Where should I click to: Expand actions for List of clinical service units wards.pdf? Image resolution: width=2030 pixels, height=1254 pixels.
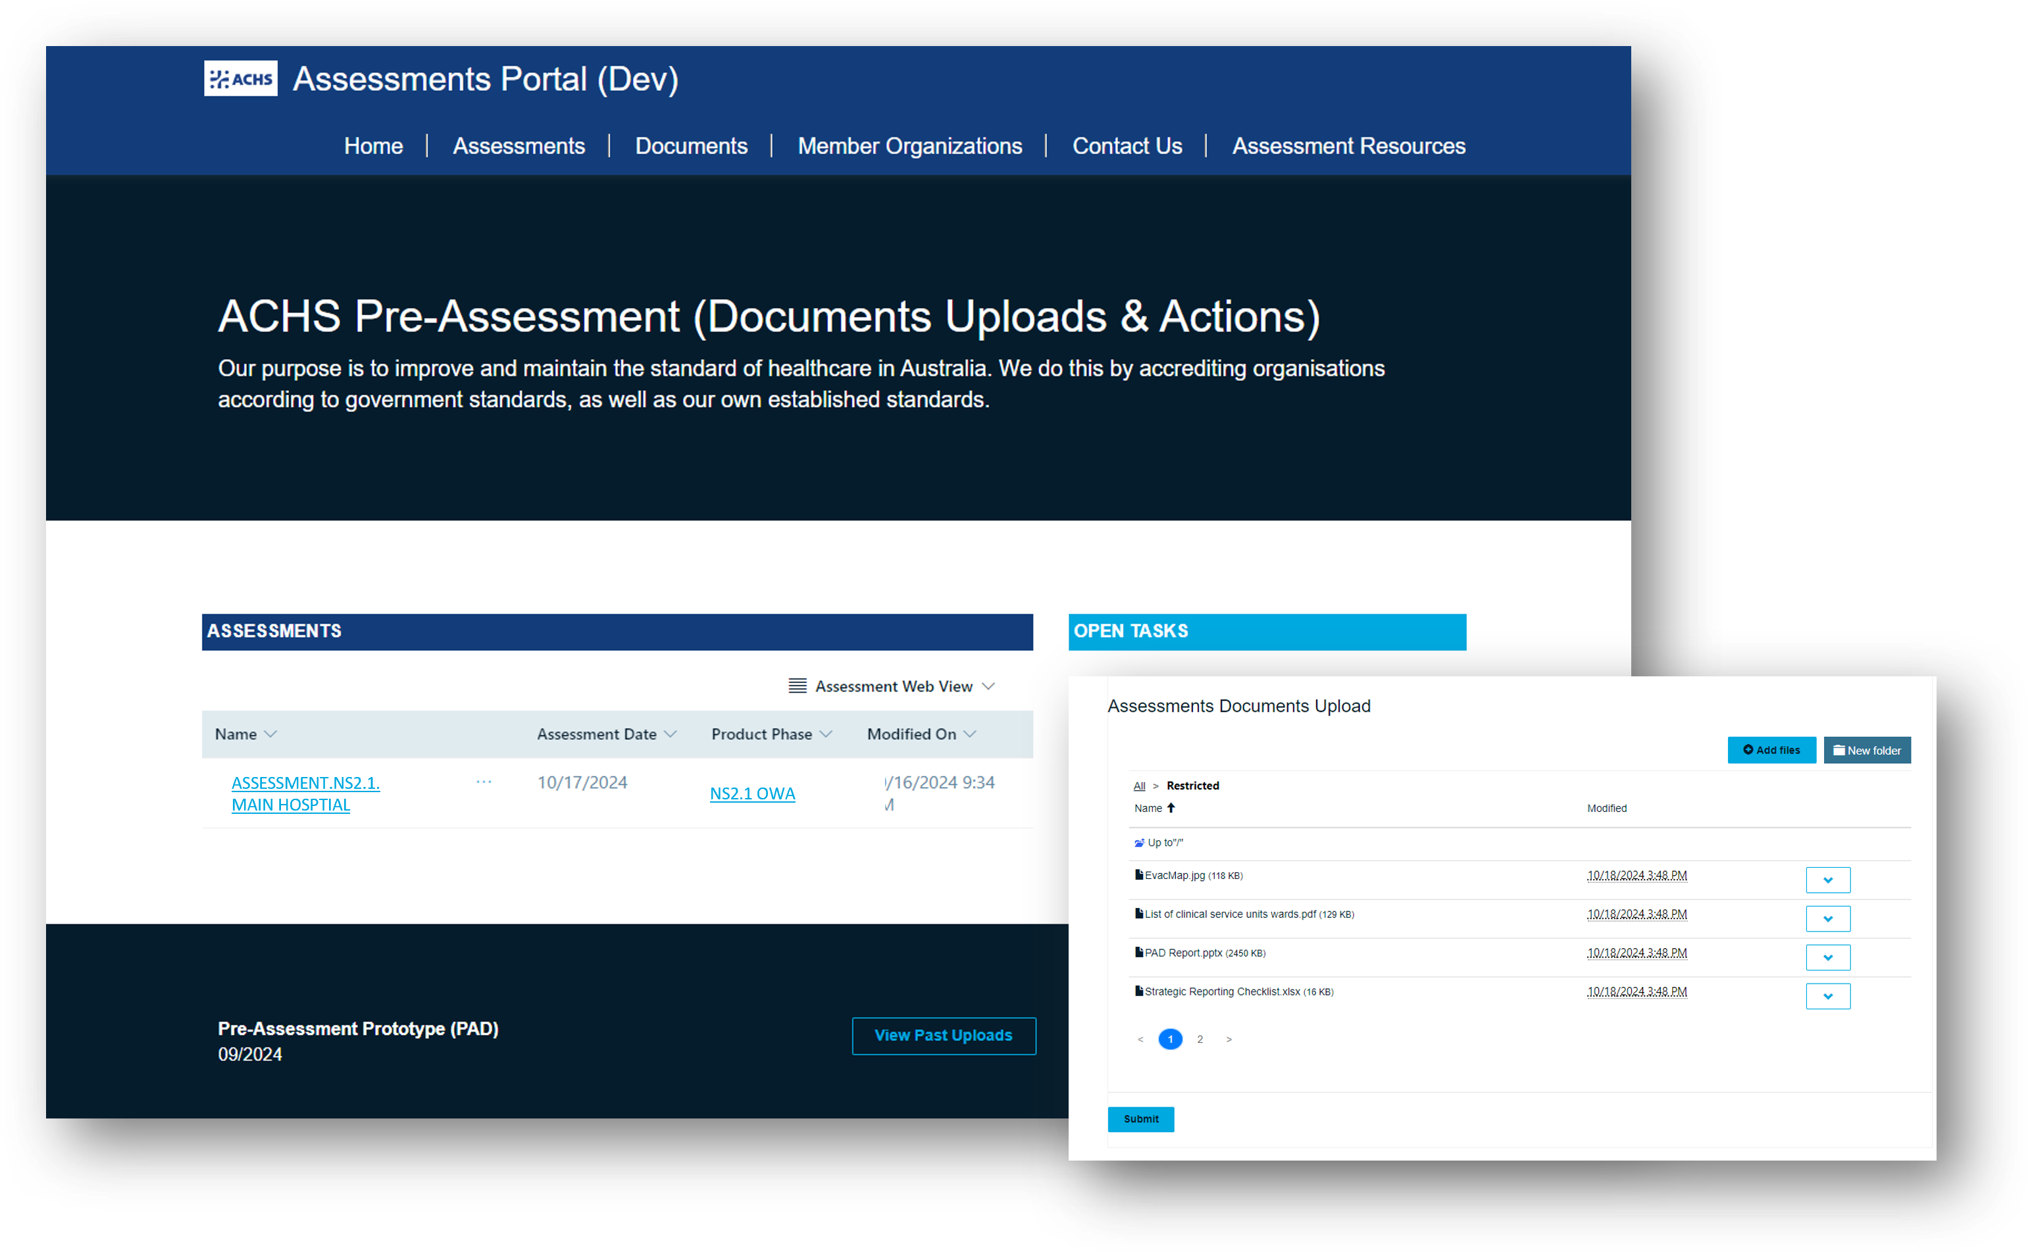click(1828, 919)
